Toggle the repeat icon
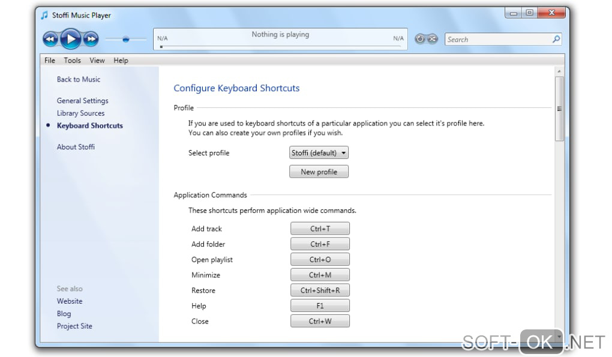612x357 pixels. pos(420,38)
